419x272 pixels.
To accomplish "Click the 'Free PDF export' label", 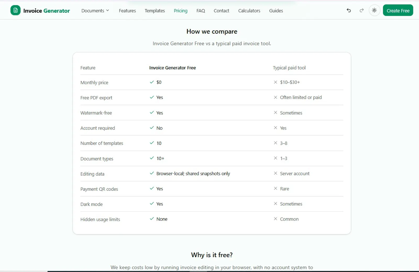I will (x=96, y=98).
